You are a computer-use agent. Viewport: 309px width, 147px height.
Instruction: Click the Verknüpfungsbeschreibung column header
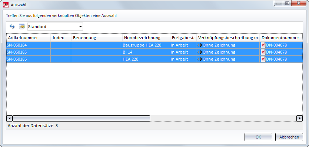coord(228,38)
